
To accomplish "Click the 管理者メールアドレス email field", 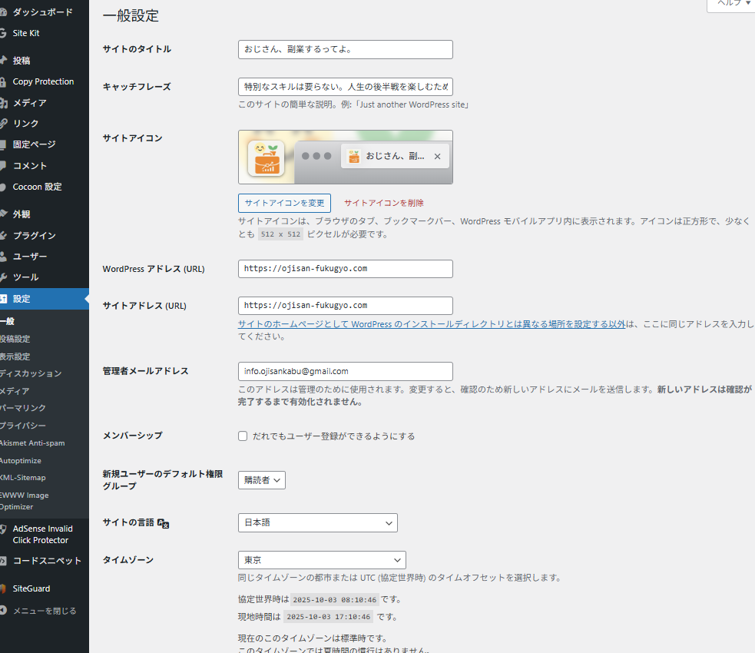I will coord(345,371).
